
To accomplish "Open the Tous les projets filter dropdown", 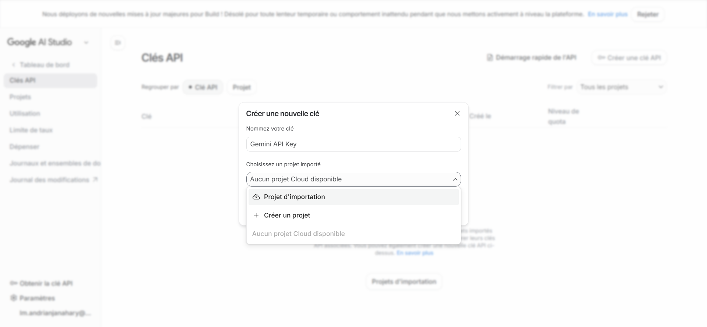I will 622,87.
